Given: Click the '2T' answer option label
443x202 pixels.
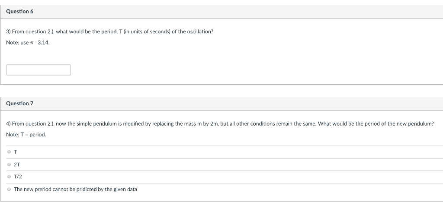Looking at the screenshot, I should (17, 164).
